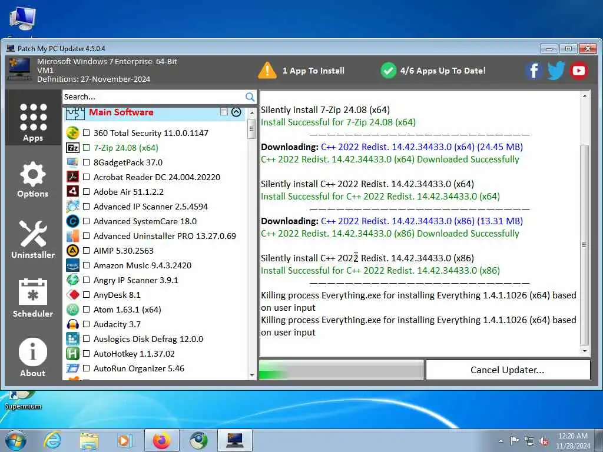
Task: Check the Advanced IP Scanner checkbox
Action: coord(86,207)
